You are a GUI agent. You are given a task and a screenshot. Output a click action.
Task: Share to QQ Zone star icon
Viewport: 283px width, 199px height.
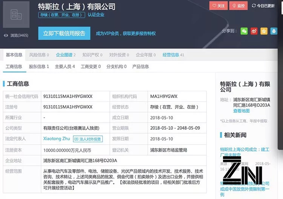[264, 31]
